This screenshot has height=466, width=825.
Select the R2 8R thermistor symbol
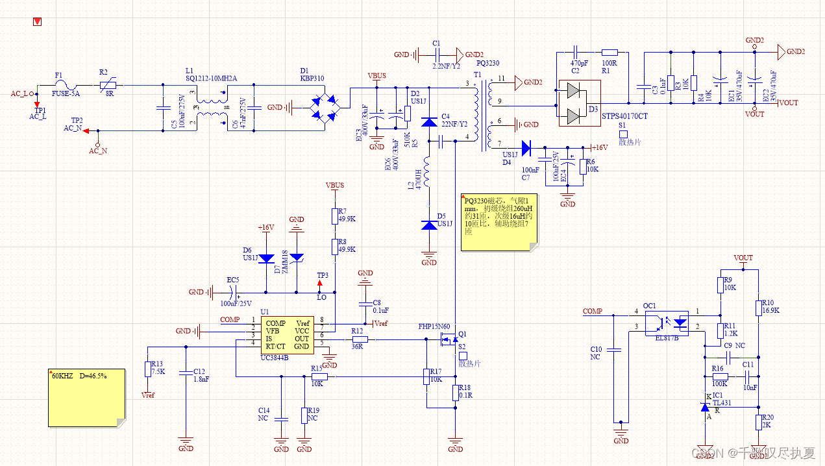click(x=106, y=84)
